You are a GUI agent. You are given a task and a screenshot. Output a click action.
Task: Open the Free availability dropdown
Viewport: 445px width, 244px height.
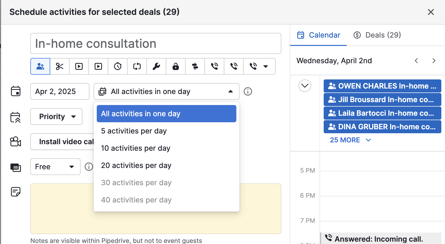pyautogui.click(x=55, y=167)
